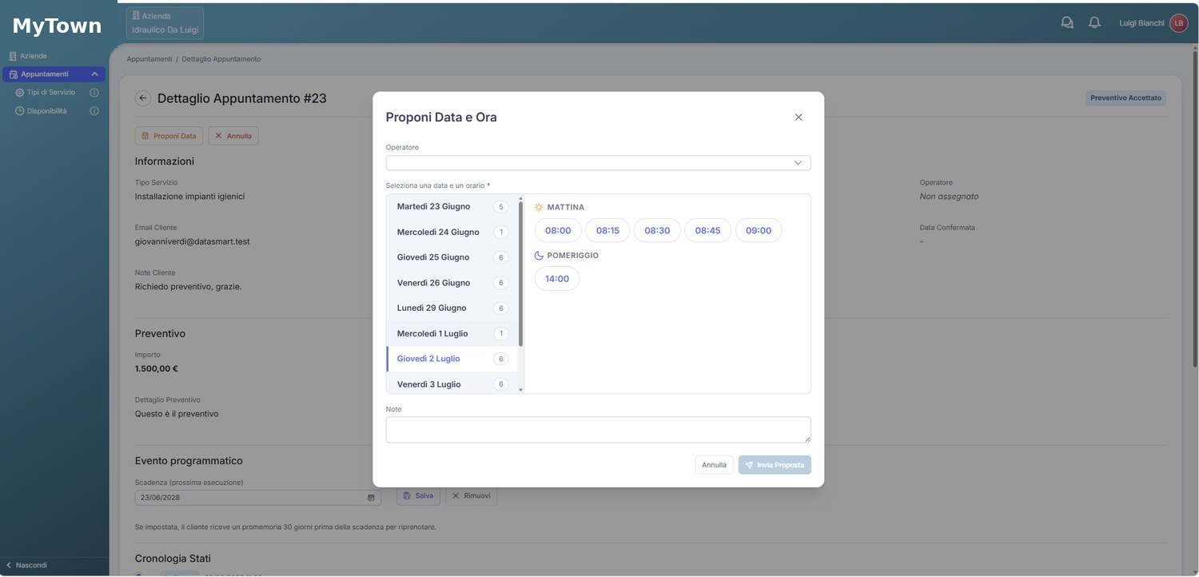Click into the Note text area

pyautogui.click(x=598, y=430)
